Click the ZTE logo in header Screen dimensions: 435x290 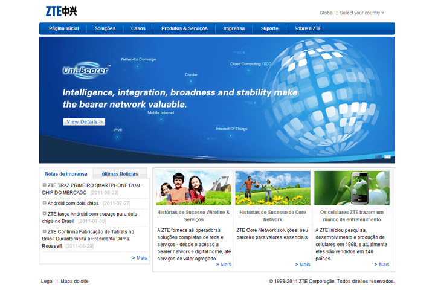61,11
